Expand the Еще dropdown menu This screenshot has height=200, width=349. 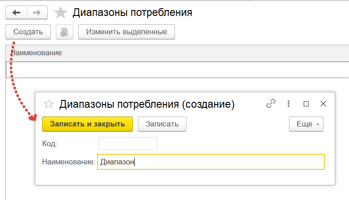[x=306, y=124]
